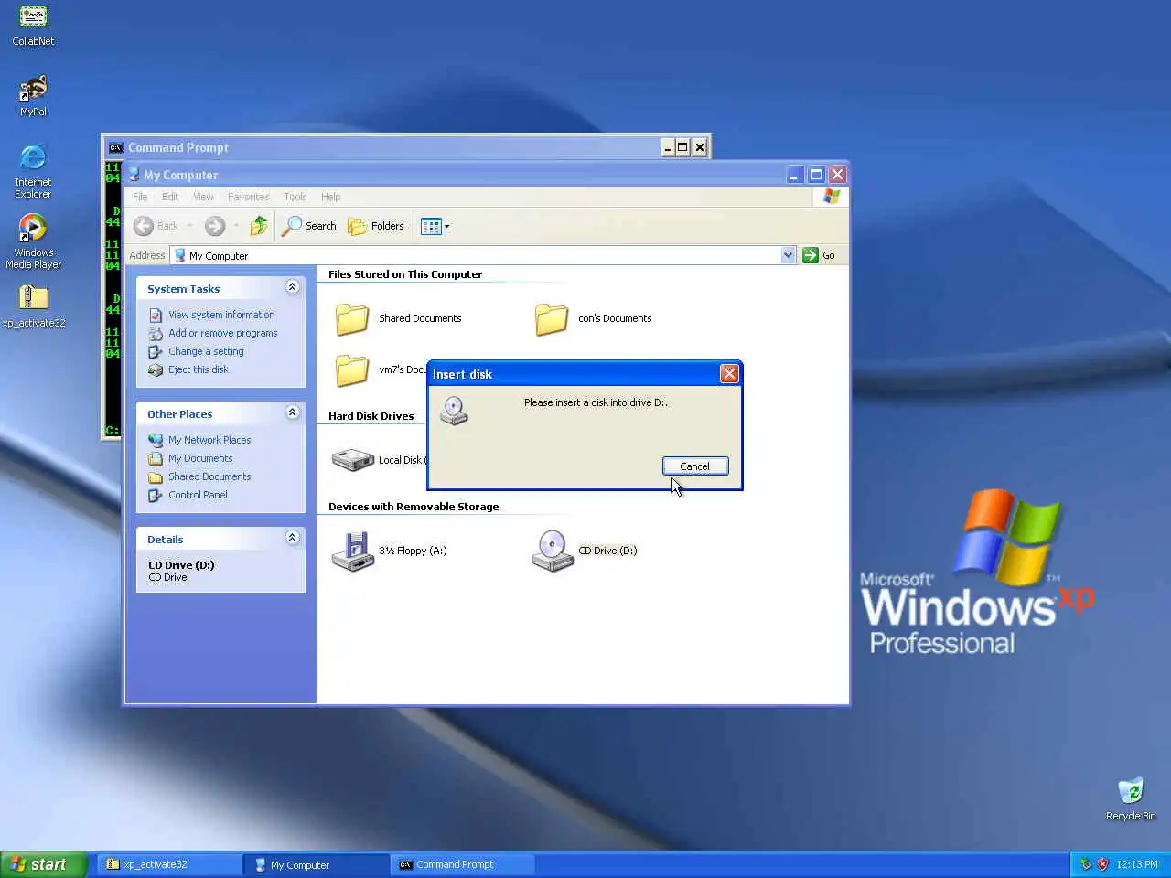1171x878 pixels.
Task: Open the MyPal desktop icon
Action: pos(33,96)
